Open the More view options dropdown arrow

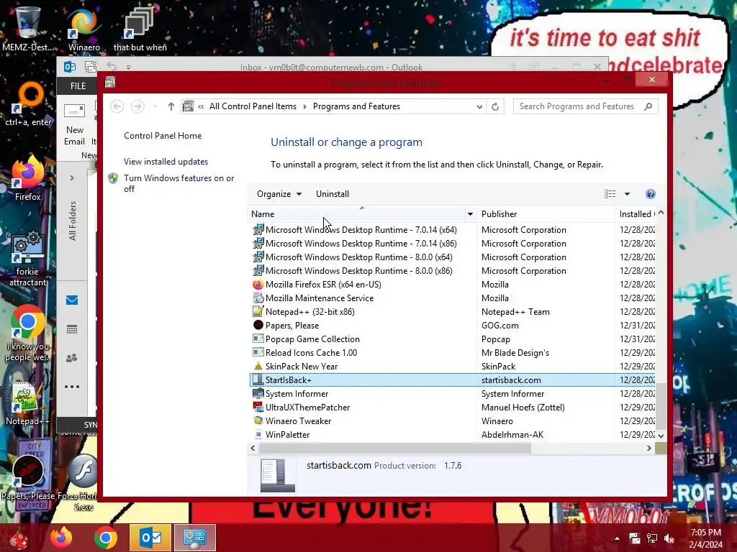pyautogui.click(x=627, y=194)
